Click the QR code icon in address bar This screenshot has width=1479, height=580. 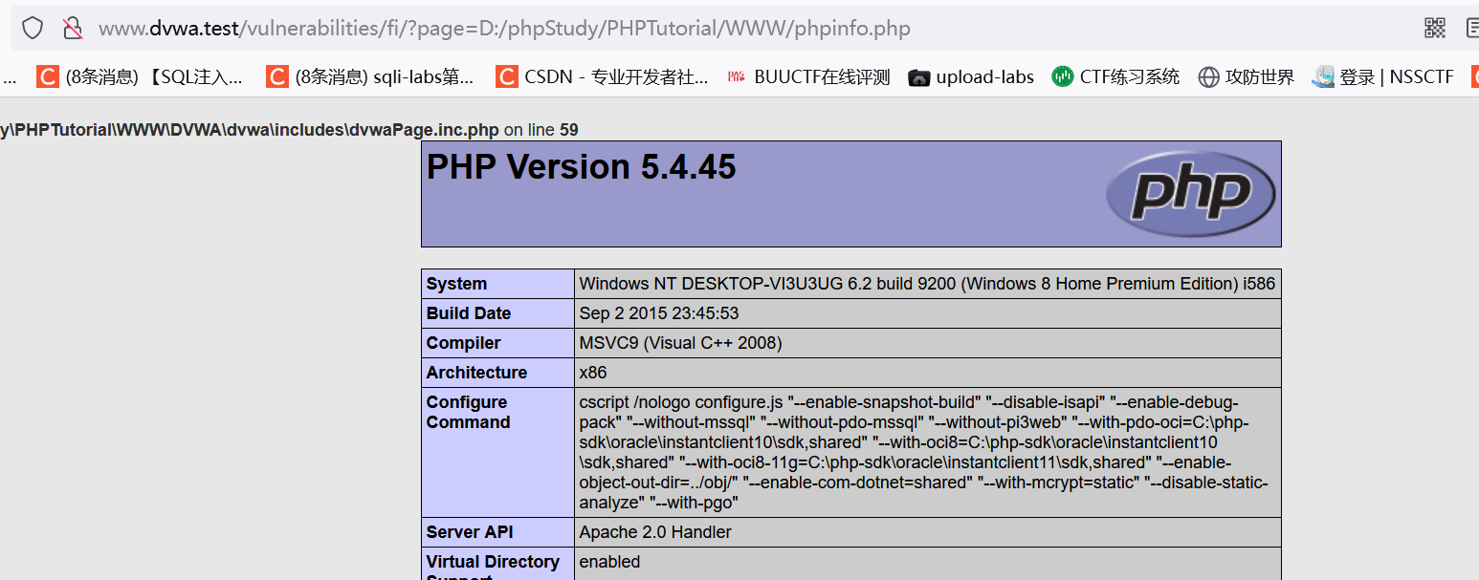pos(1434,28)
